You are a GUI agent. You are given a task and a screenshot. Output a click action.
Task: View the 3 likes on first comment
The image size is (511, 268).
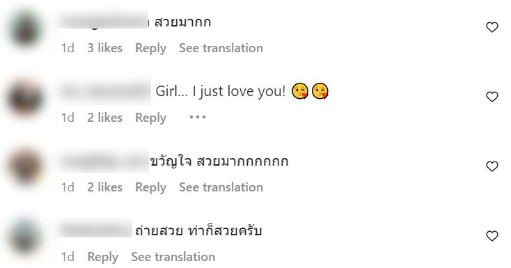(x=104, y=48)
